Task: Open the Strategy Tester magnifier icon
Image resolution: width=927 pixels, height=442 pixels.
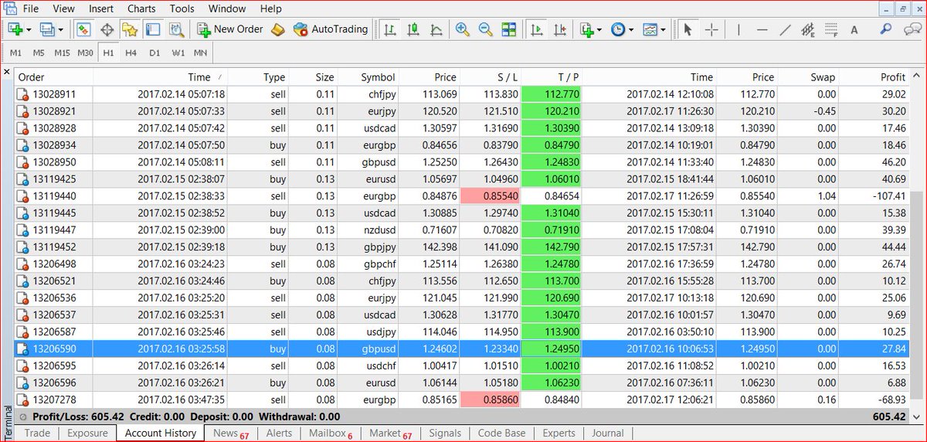Action: click(176, 29)
